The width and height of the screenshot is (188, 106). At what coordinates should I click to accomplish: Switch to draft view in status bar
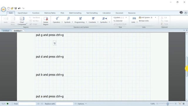(184, 104)
